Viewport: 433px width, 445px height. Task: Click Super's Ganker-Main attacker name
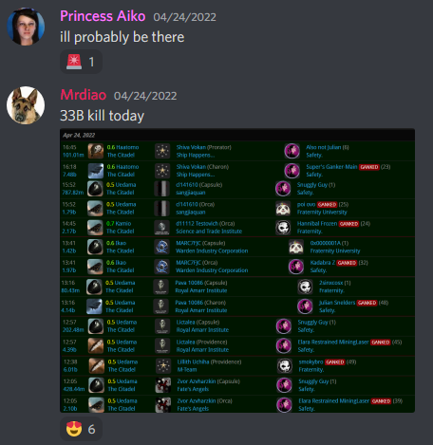[x=331, y=167]
